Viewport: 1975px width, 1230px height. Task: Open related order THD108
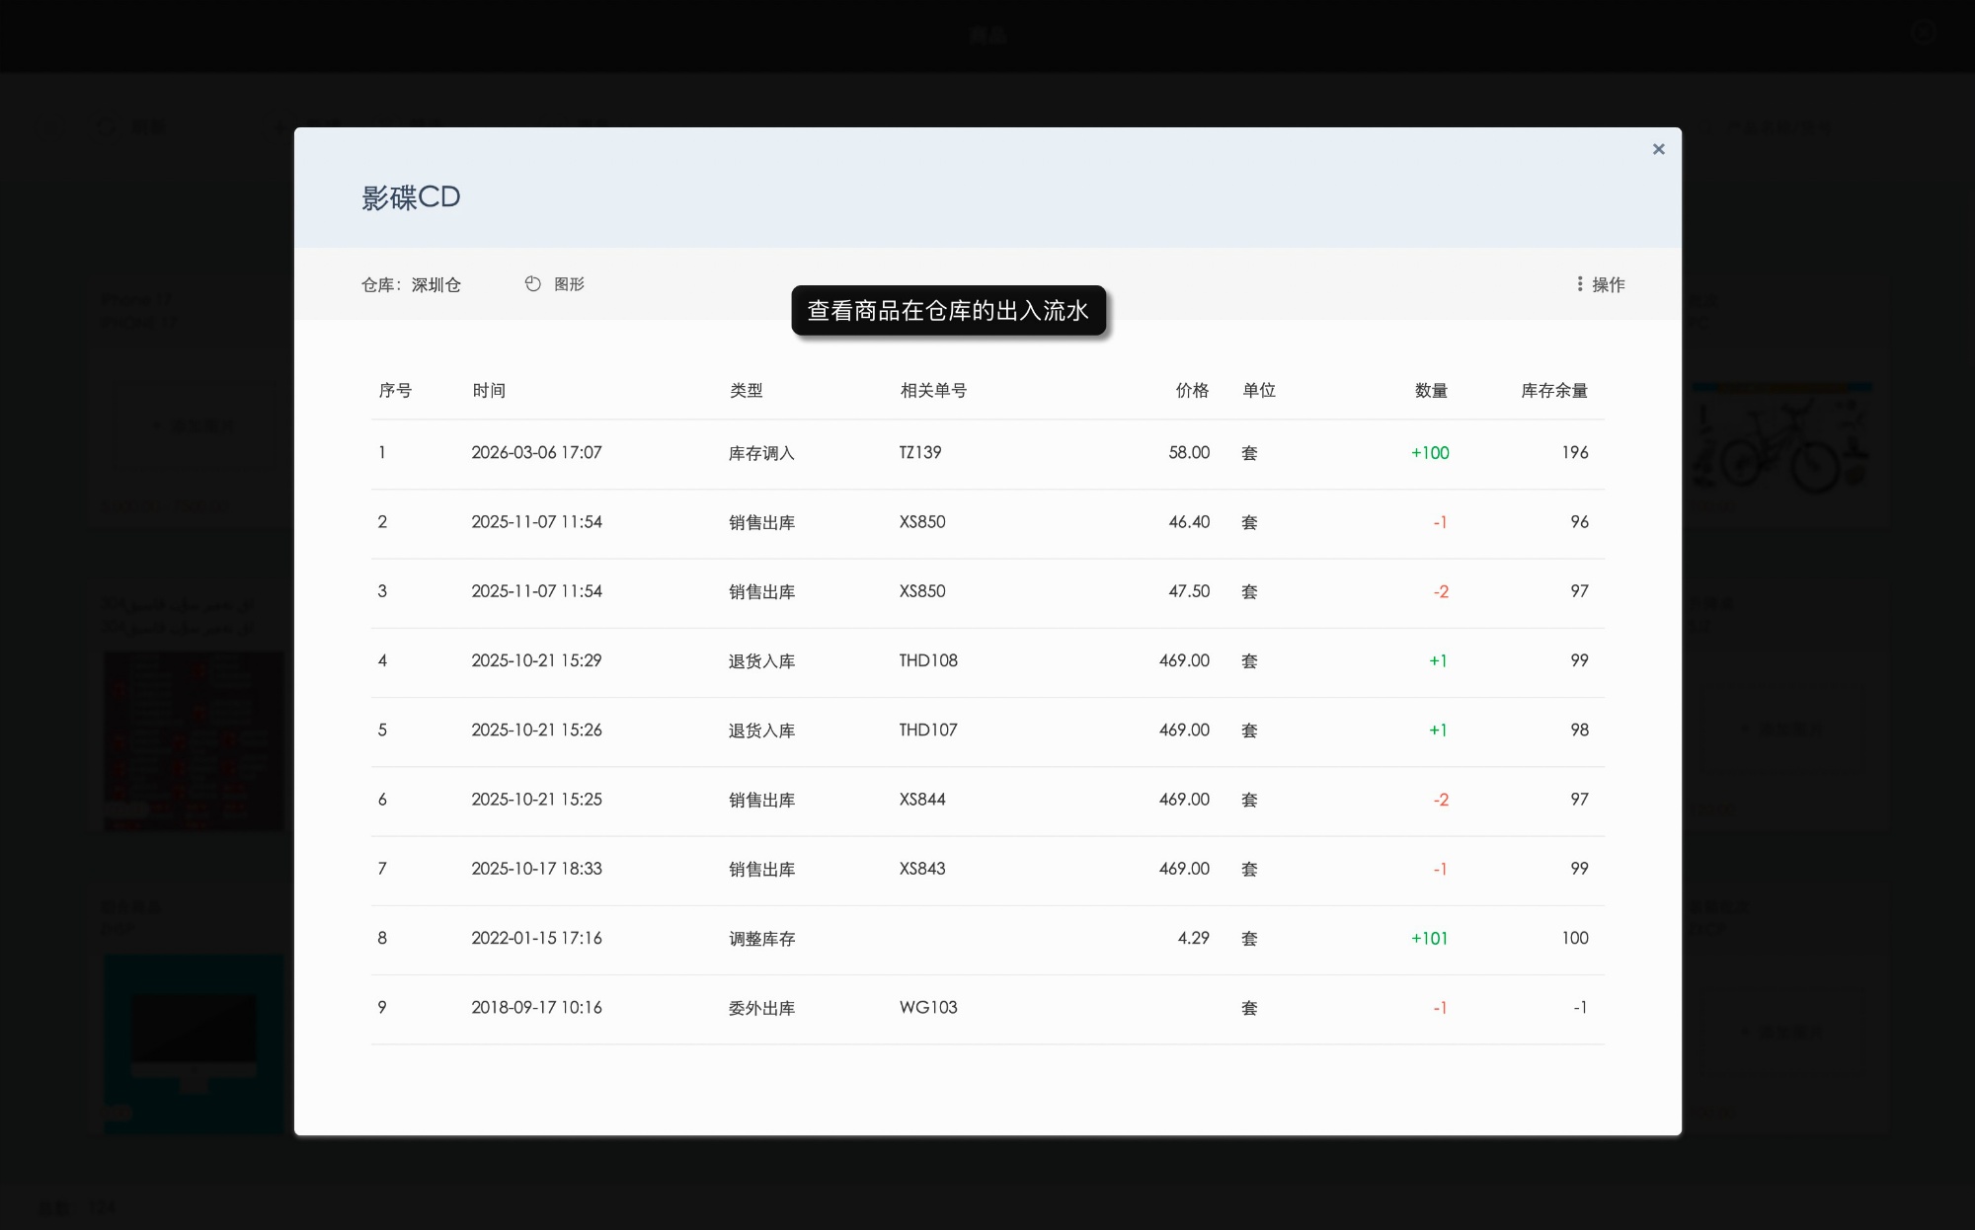click(927, 660)
